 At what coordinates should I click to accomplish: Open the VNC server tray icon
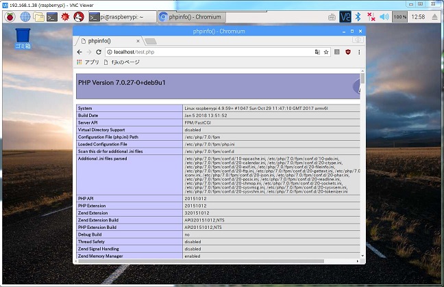click(345, 17)
